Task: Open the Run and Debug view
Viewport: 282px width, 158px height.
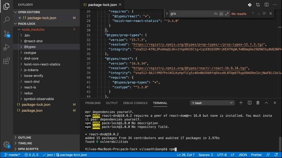Action: 7,47
